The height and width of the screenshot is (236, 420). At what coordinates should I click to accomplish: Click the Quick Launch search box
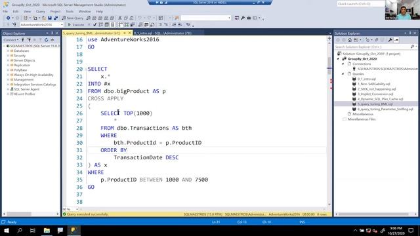coord(360,4)
